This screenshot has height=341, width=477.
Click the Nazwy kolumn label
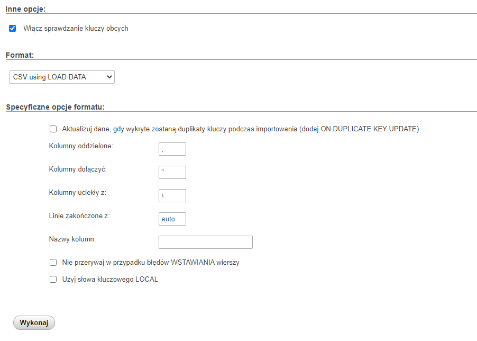coord(72,239)
